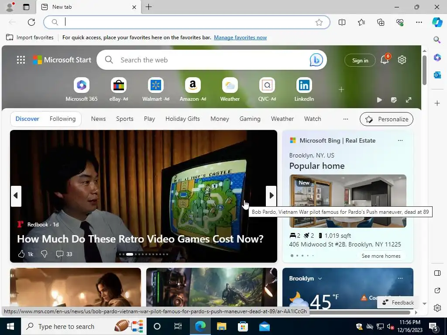Add this page to favorites star
The height and width of the screenshot is (335, 447).
coord(319,22)
